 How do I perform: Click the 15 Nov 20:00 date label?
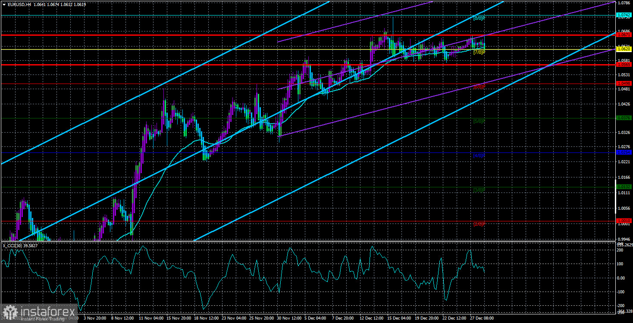(x=178, y=318)
